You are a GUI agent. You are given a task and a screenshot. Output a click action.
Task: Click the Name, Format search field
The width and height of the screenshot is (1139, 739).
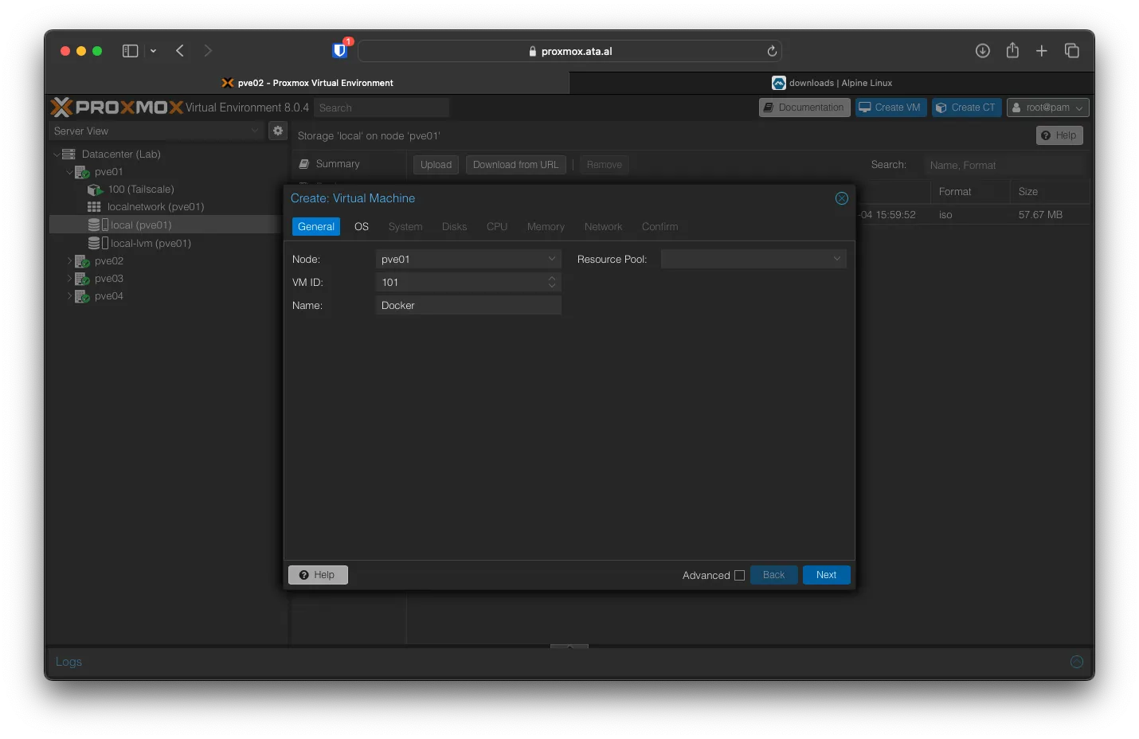point(1004,165)
